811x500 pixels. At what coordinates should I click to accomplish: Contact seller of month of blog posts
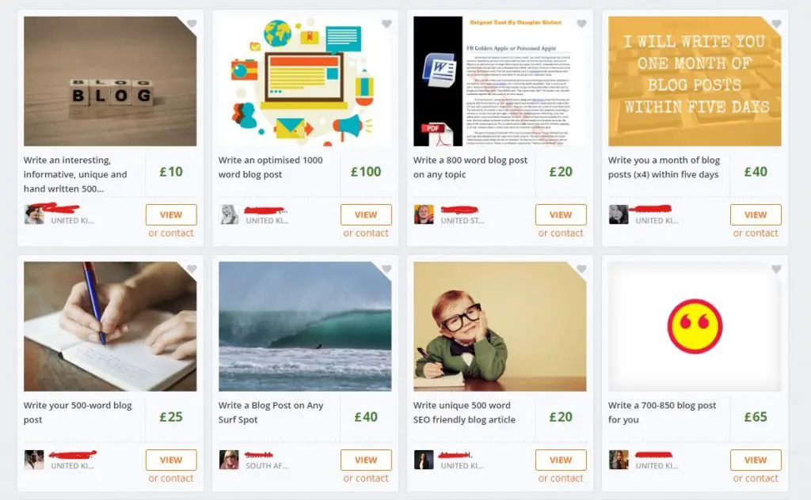point(755,233)
